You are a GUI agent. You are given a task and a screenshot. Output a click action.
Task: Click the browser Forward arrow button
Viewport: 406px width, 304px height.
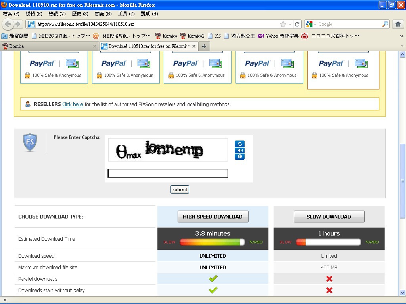[18, 24]
